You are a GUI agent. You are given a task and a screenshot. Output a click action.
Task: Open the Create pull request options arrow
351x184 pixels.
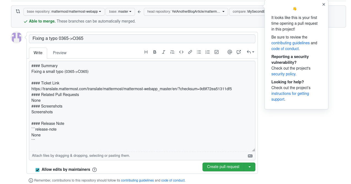[250, 167]
